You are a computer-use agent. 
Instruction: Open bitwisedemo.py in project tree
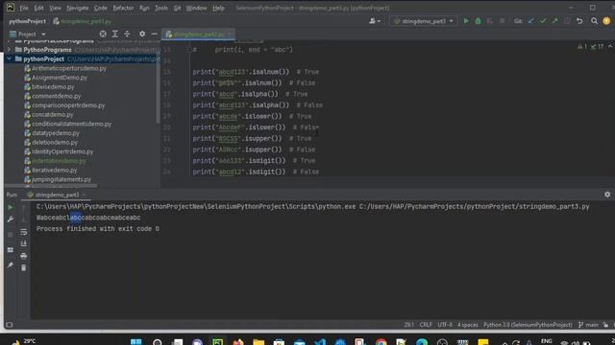[x=53, y=87]
